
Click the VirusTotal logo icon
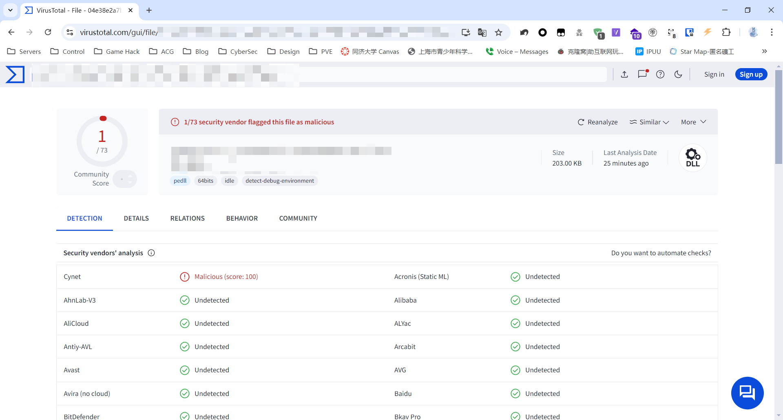tap(15, 74)
